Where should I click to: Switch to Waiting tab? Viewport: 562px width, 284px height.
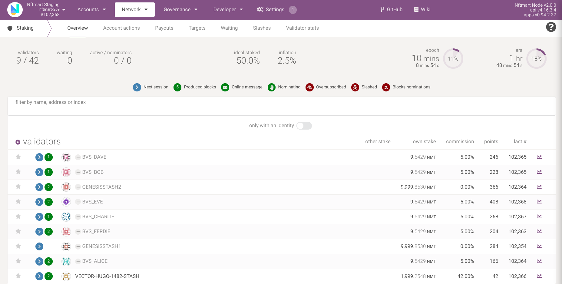tap(229, 28)
